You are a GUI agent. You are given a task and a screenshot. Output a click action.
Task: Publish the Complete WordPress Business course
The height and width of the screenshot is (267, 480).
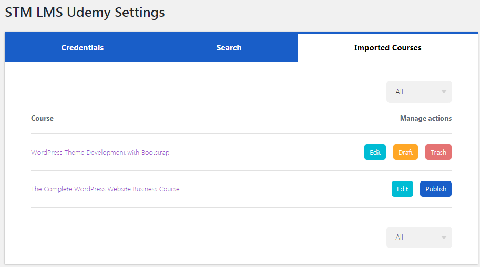436,189
